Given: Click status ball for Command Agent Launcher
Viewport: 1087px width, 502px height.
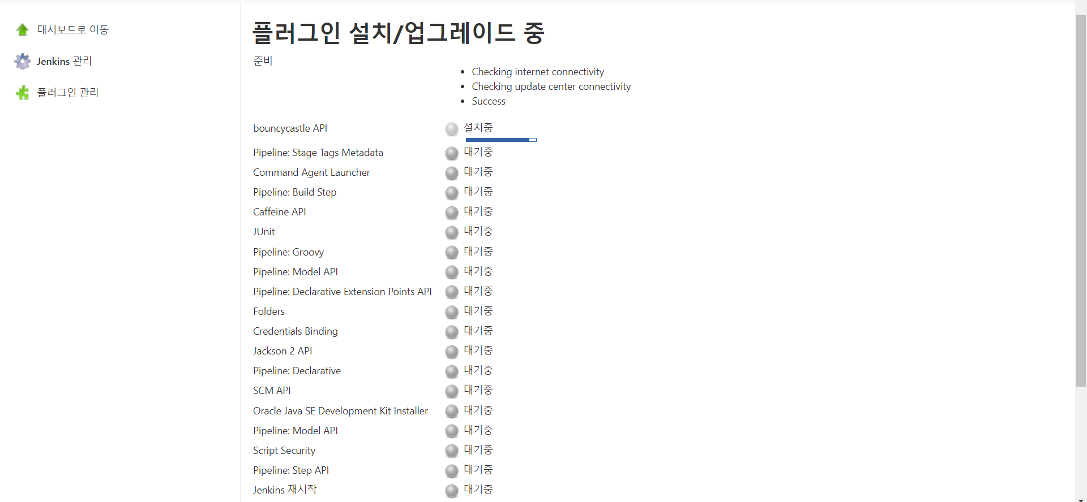Looking at the screenshot, I should pyautogui.click(x=452, y=173).
